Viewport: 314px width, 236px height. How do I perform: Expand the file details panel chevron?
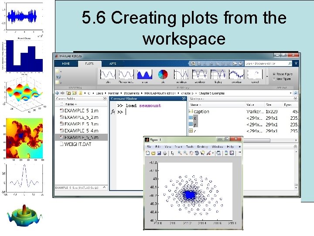pyautogui.click(x=104, y=187)
